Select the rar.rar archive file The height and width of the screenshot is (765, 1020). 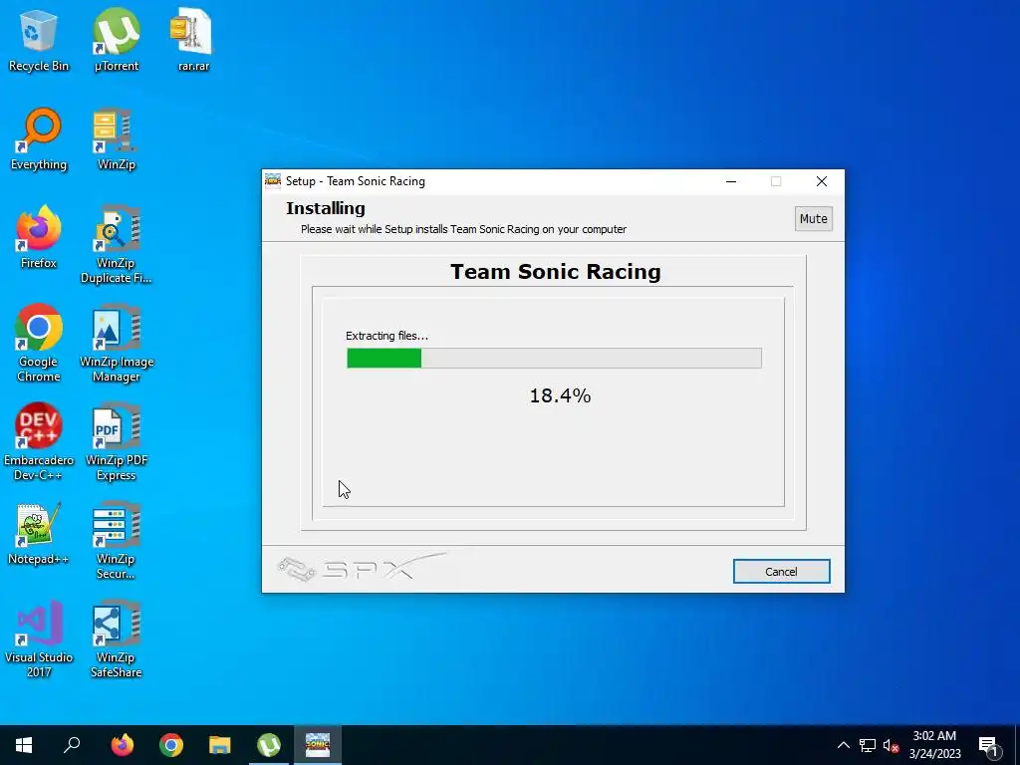click(193, 40)
